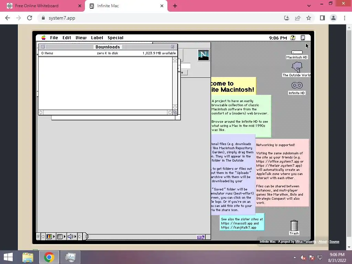Open the Windows Start button
352x264 pixels.
coord(8,257)
